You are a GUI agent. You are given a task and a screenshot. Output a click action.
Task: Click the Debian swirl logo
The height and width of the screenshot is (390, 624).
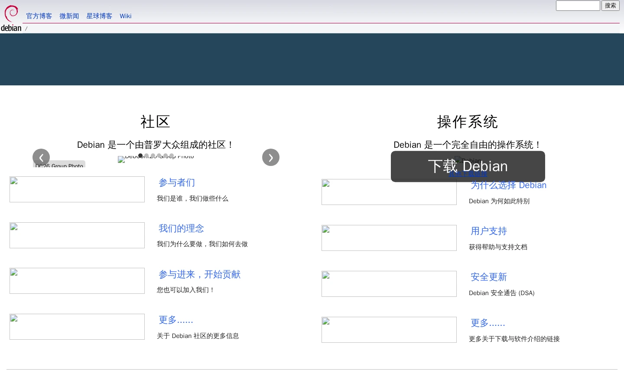11,18
